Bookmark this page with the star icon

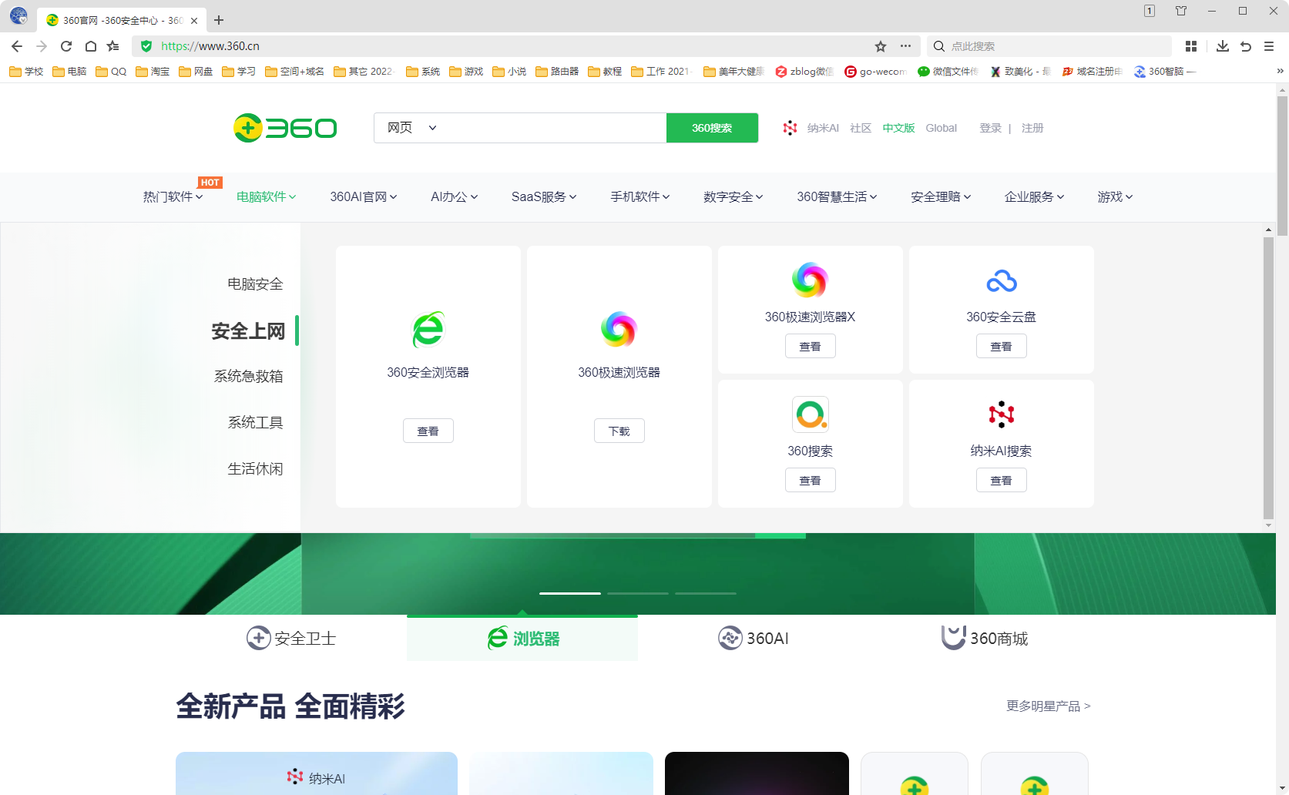[881, 46]
